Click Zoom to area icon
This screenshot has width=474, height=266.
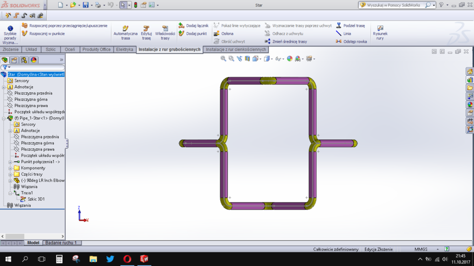click(x=231, y=59)
